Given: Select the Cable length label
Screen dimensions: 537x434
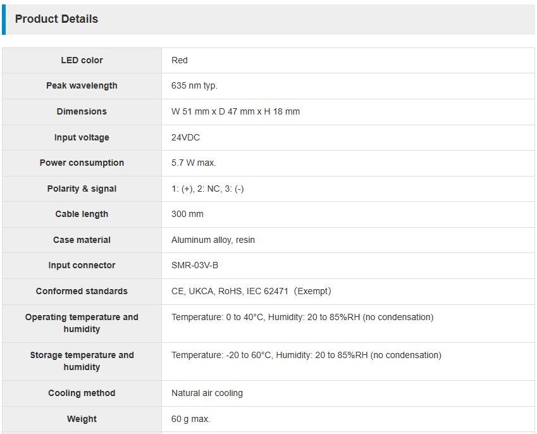Looking at the screenshot, I should (x=82, y=214).
